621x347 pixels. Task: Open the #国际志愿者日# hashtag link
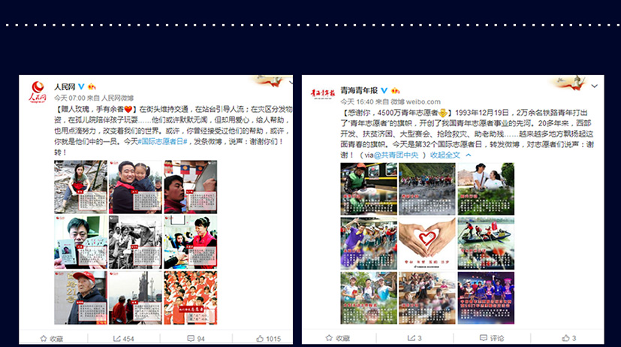point(162,141)
